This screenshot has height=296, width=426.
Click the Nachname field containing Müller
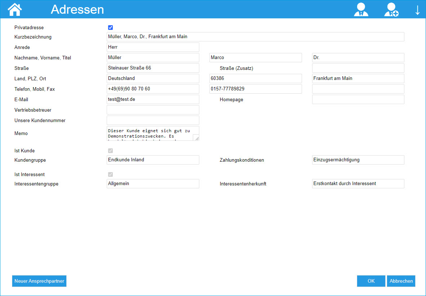[153, 58]
